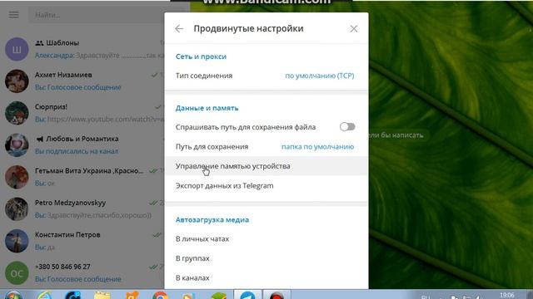Click the Тип соединения label
Image resolution: width=533 pixels, height=299 pixels.
click(204, 76)
